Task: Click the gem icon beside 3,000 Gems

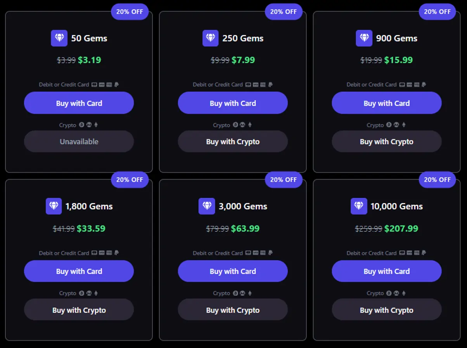Action: click(206, 206)
